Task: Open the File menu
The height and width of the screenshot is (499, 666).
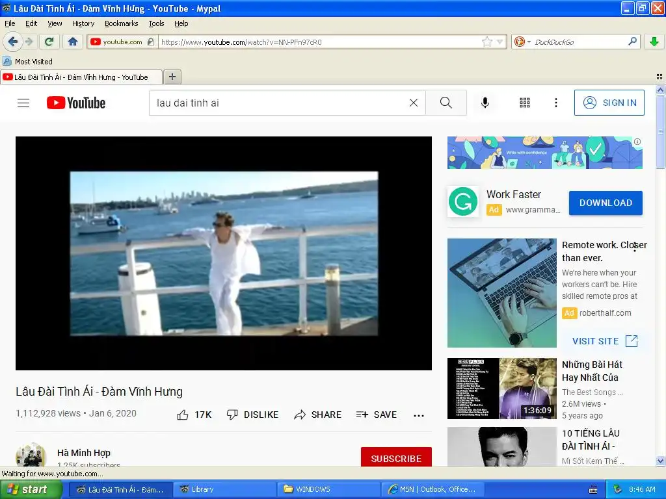Action: pos(10,23)
